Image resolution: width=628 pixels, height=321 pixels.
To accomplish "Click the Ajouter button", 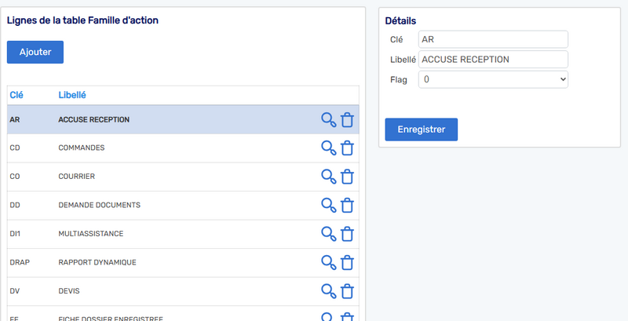I will tap(35, 52).
